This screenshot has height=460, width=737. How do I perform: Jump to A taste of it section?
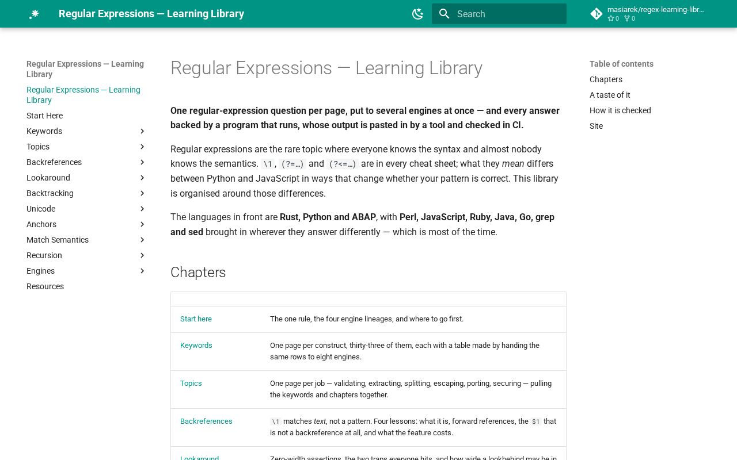(x=610, y=95)
